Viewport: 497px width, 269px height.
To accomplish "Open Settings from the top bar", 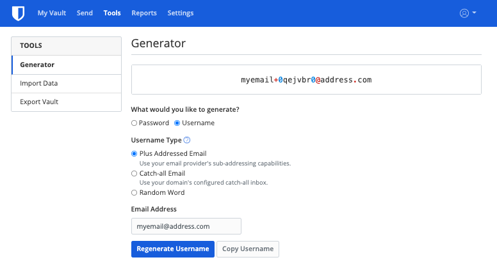I will pos(181,13).
